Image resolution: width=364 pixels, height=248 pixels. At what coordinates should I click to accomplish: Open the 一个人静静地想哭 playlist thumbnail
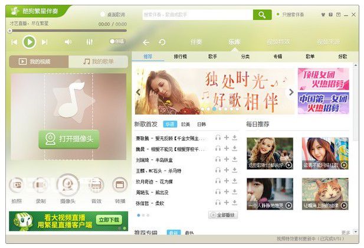(x=270, y=194)
